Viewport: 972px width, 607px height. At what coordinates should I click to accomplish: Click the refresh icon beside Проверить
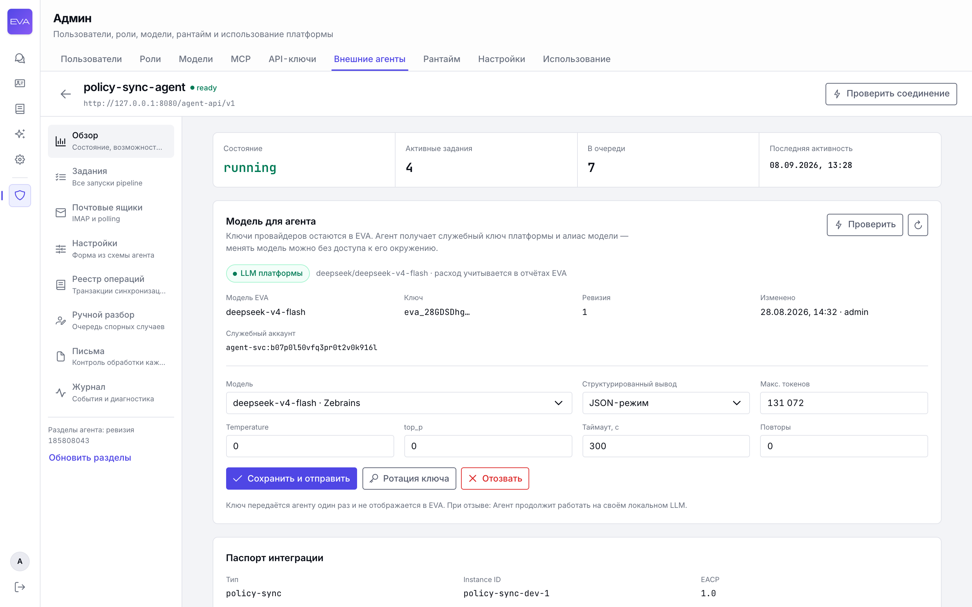918,225
